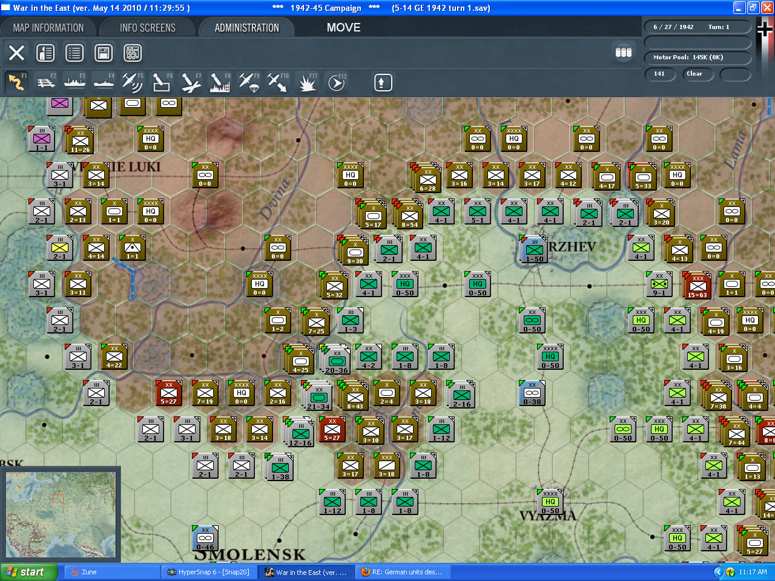
Task: Open the list view icon with horizontal lines
Action: coord(74,53)
